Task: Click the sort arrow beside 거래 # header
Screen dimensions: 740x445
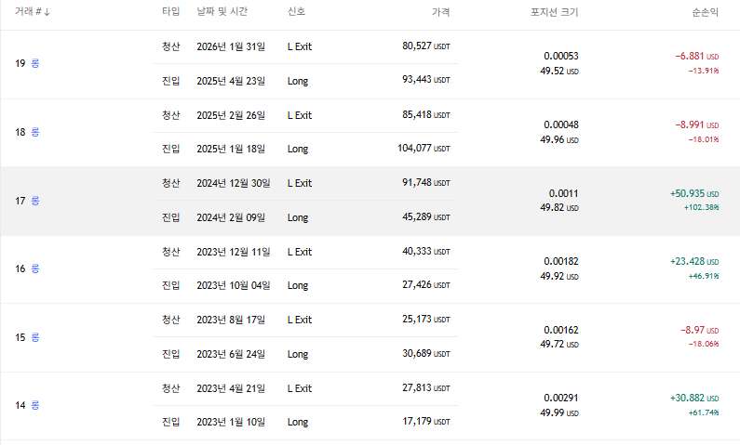Action: [x=47, y=12]
